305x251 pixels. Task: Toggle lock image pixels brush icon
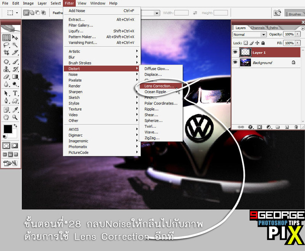(252, 43)
